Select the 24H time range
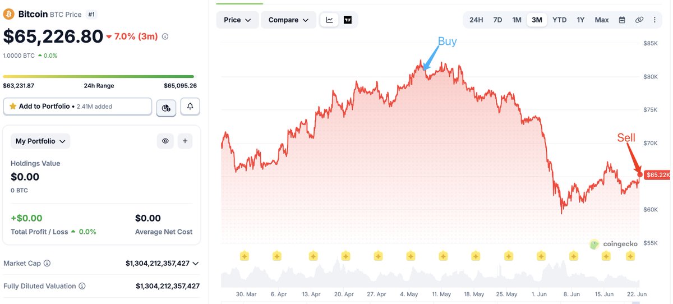673x304 pixels. click(x=476, y=20)
